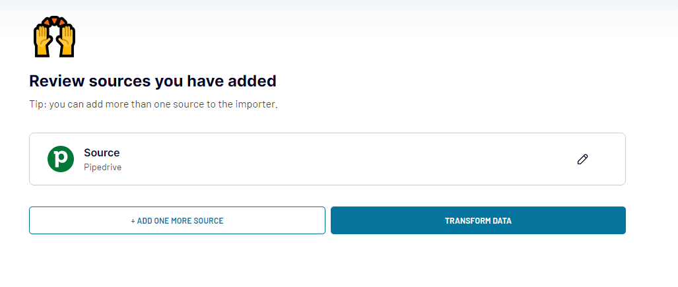
Task: Click the ADD ONE MORE SOURCE button
Action: [x=177, y=220]
